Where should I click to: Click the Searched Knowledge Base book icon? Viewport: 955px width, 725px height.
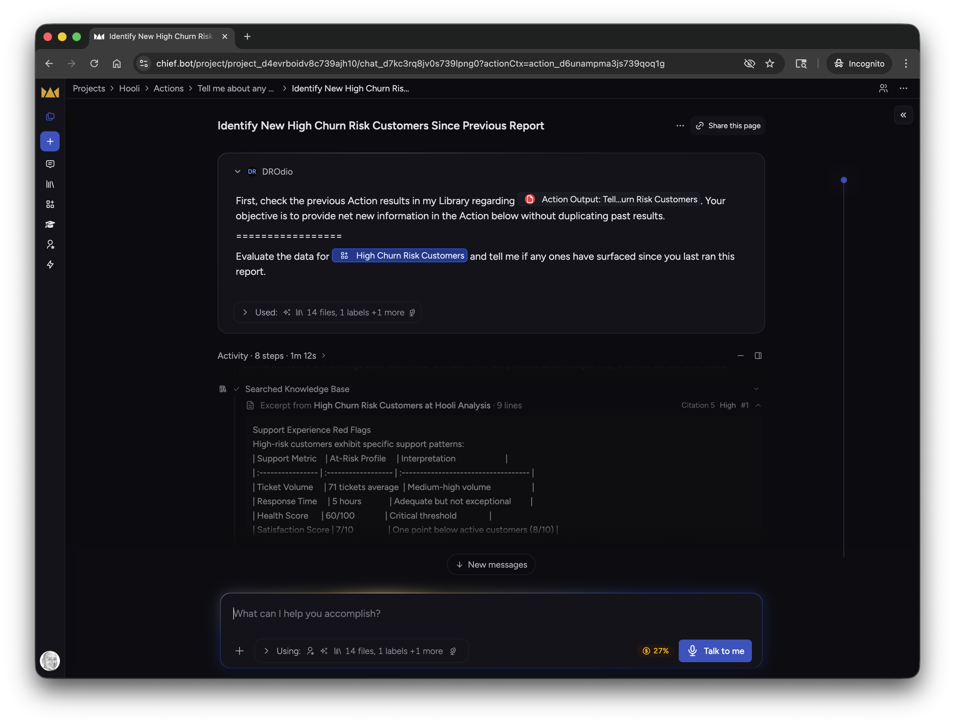[x=223, y=389]
